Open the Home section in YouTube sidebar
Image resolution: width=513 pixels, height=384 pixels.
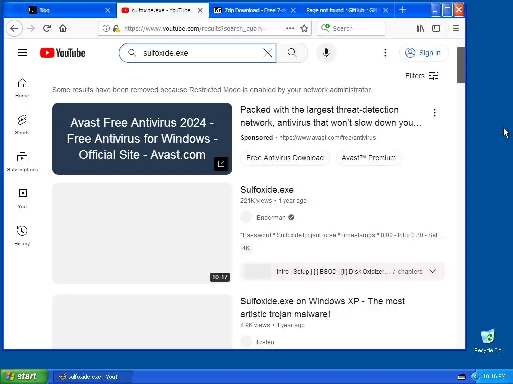coord(22,88)
